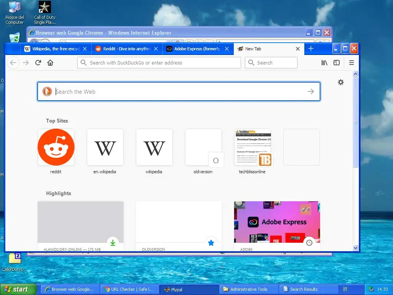Click the forward navigation arrow

point(26,63)
